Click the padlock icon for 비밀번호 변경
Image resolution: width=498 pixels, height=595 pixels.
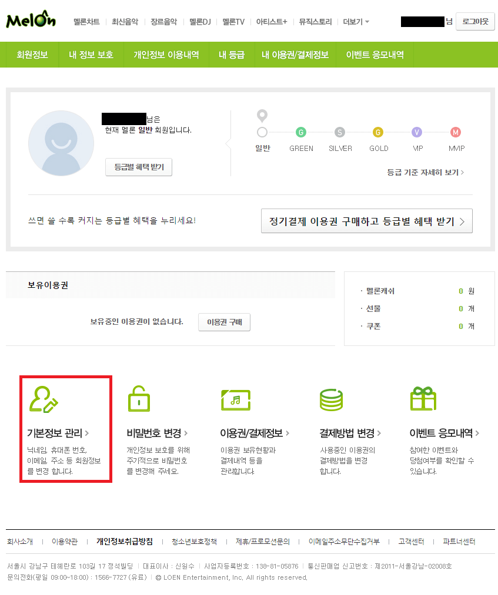139,399
